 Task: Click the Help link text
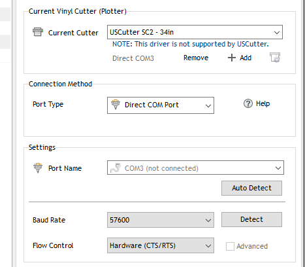point(263,103)
